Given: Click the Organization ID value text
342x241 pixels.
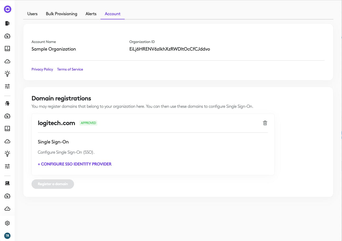Looking at the screenshot, I should (170, 49).
